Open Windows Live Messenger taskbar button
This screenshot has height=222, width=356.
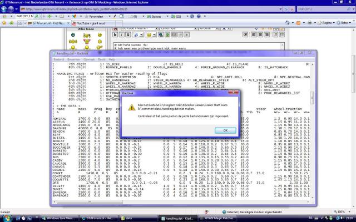coord(60,218)
